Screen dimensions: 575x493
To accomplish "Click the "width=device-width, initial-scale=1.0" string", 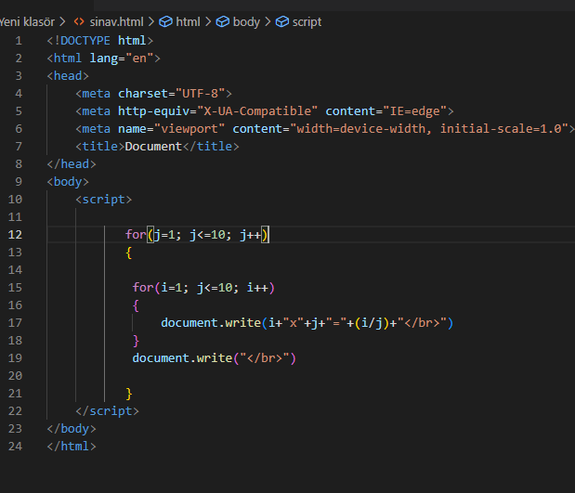I will tap(429, 129).
